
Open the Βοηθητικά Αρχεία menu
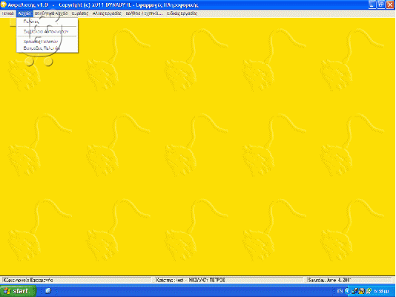pyautogui.click(x=51, y=13)
